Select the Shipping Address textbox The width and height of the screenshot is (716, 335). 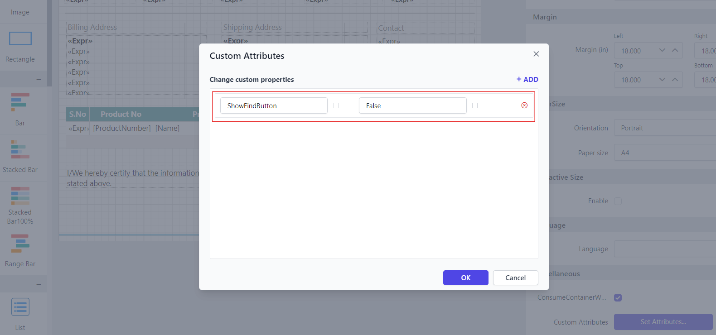(x=295, y=28)
